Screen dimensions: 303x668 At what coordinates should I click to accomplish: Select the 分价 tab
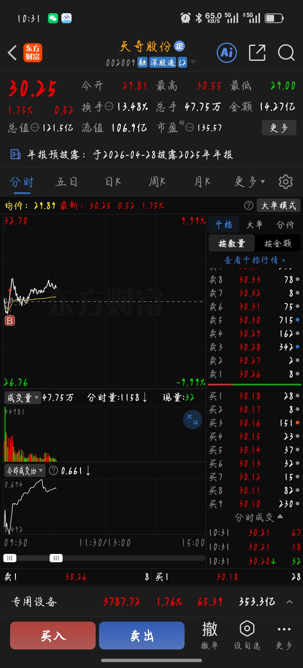coord(285,225)
